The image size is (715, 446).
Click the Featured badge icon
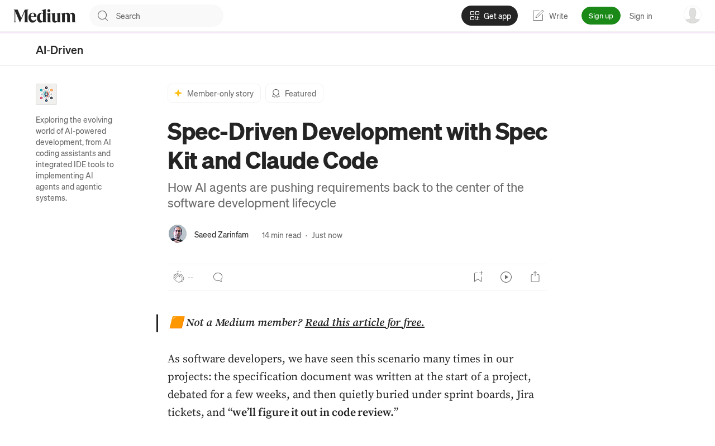click(x=276, y=93)
